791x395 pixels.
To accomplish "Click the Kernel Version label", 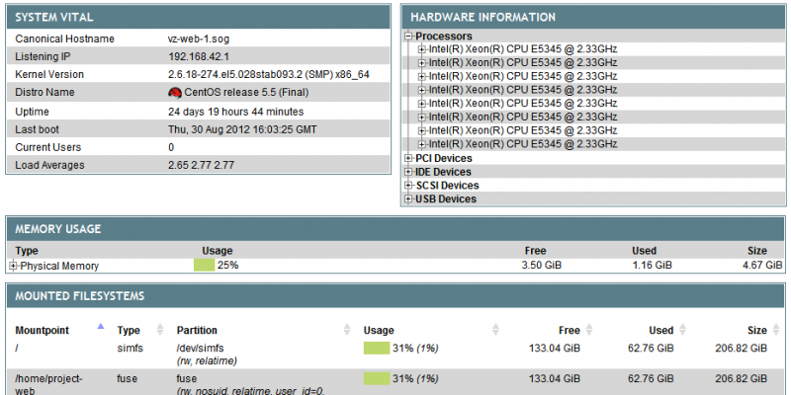I will click(49, 75).
